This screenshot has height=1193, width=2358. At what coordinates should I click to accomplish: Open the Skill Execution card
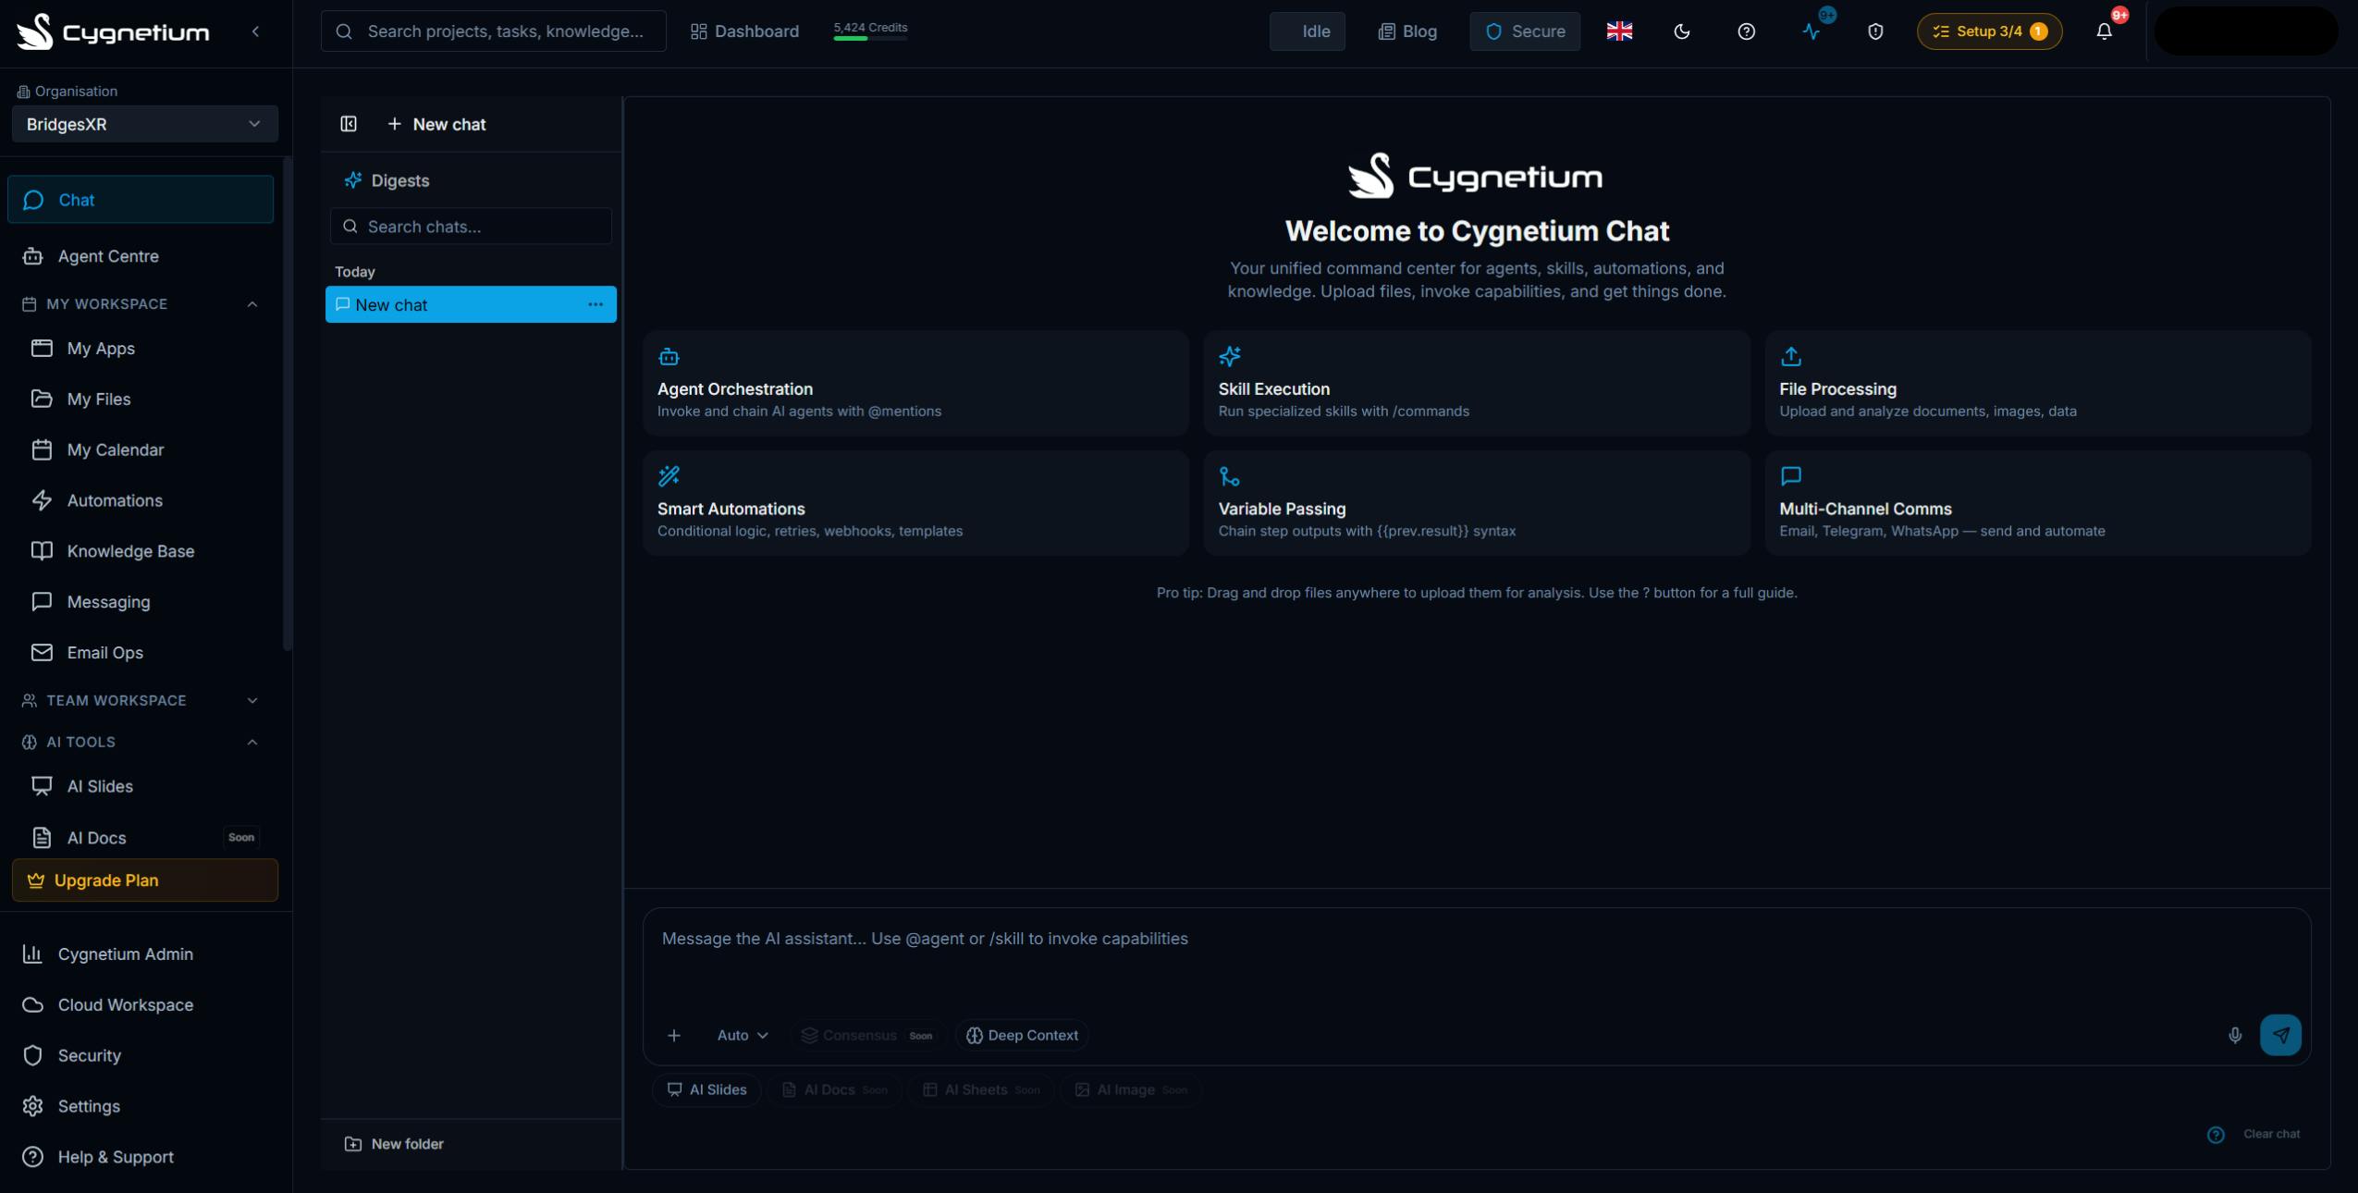point(1477,383)
